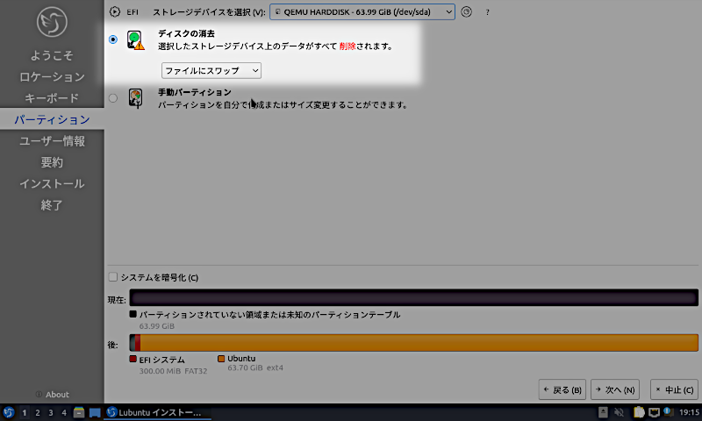Viewport: 702px width, 421px height.
Task: Open the ファイルにスワップ dropdown
Action: 211,71
